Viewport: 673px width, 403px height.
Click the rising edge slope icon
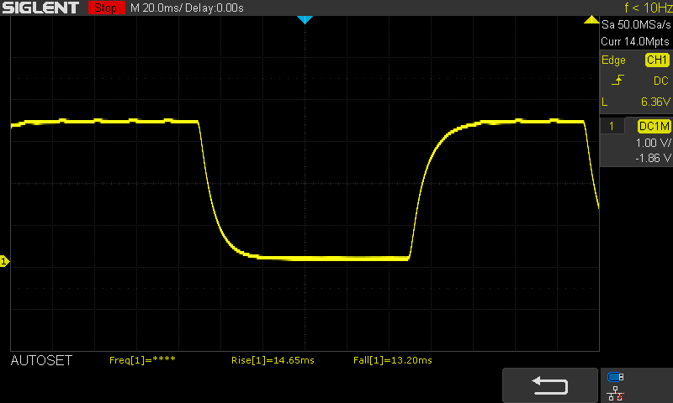coord(617,80)
